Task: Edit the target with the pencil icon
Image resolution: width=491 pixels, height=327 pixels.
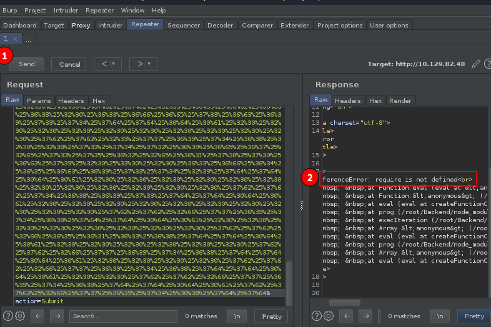Action: click(476, 64)
